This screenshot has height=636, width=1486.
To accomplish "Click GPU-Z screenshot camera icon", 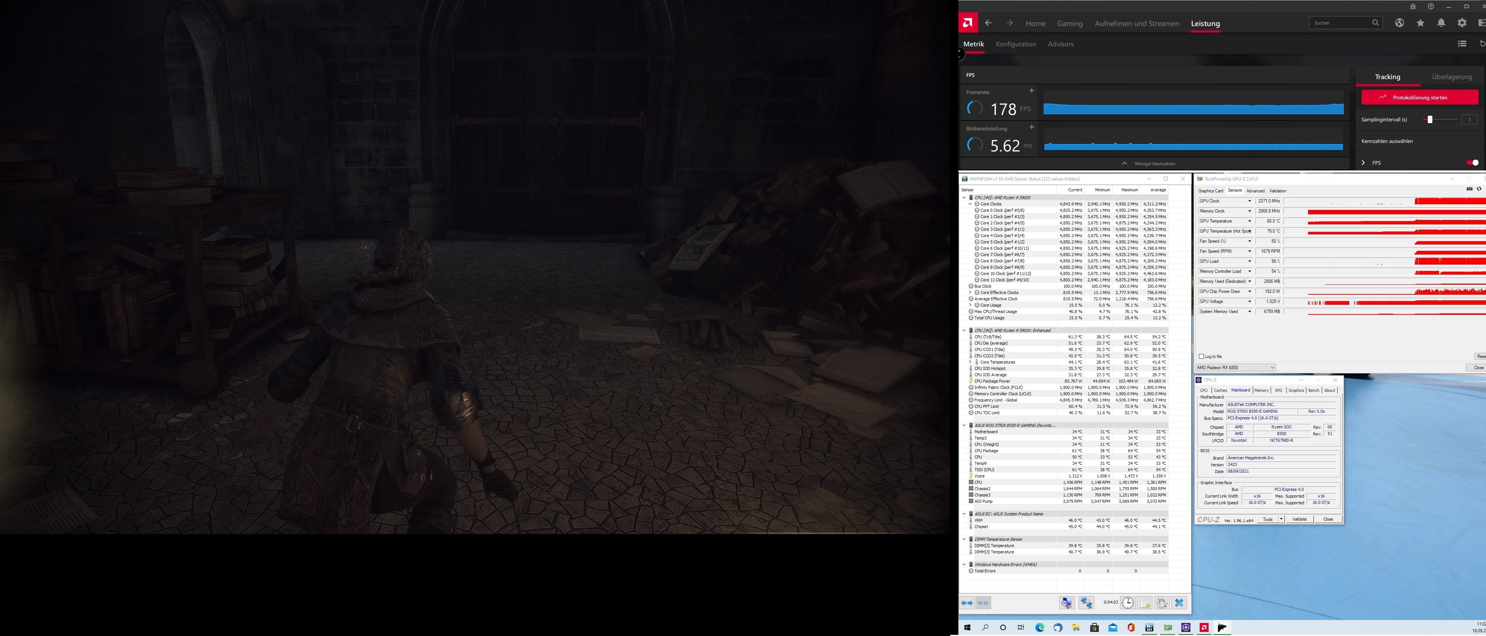I will [x=1469, y=189].
